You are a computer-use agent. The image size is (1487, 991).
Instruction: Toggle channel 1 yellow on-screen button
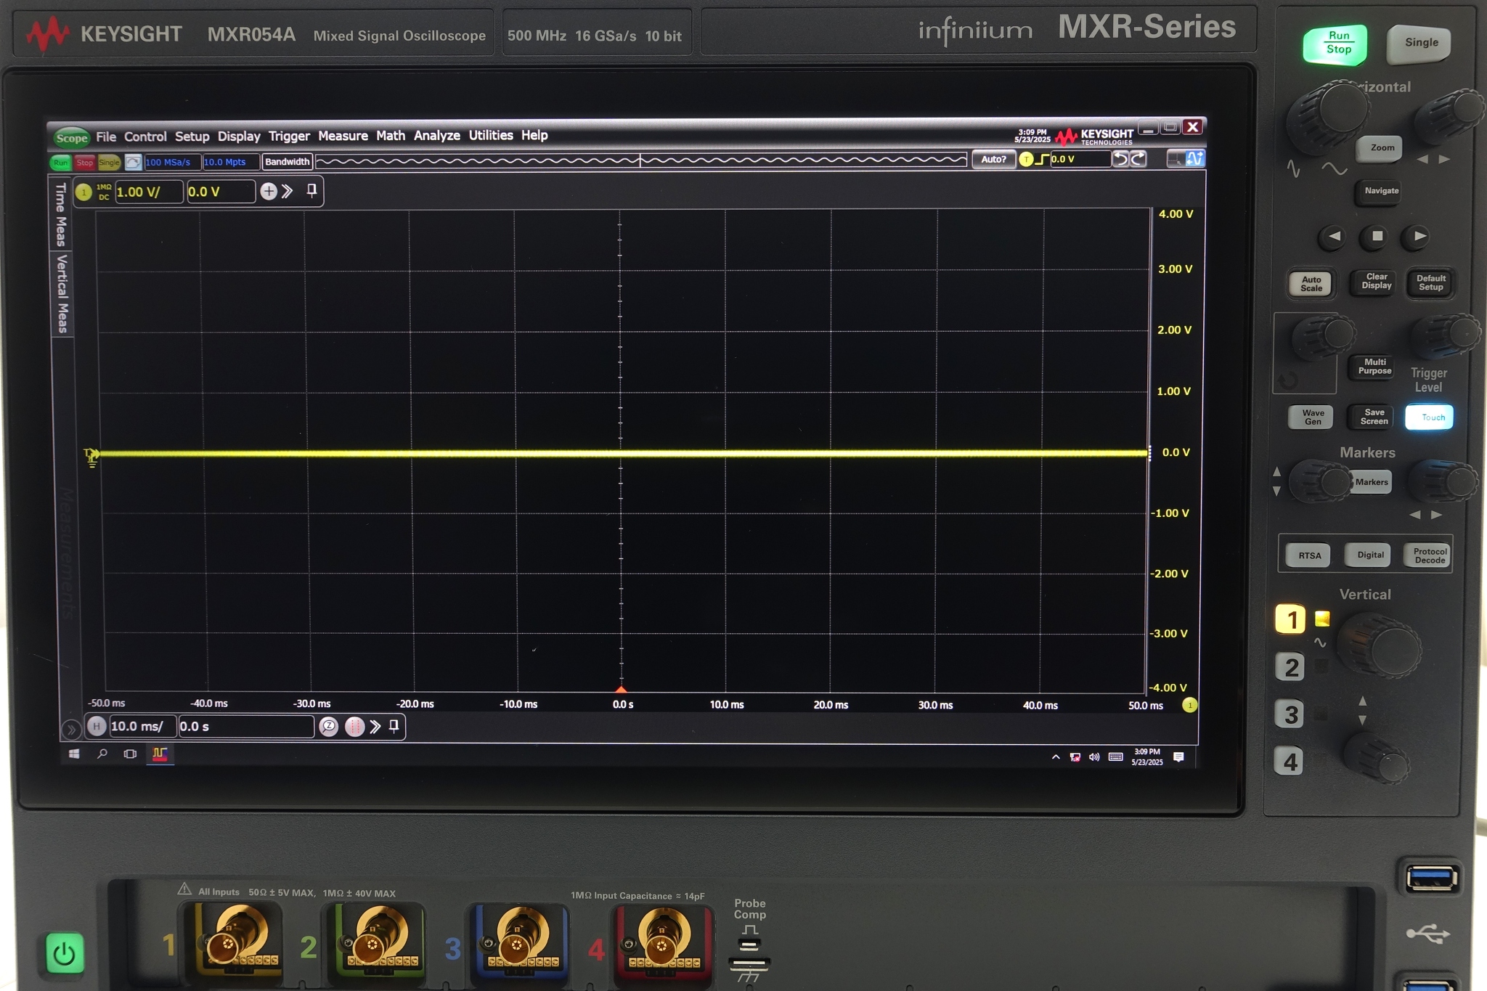84,192
